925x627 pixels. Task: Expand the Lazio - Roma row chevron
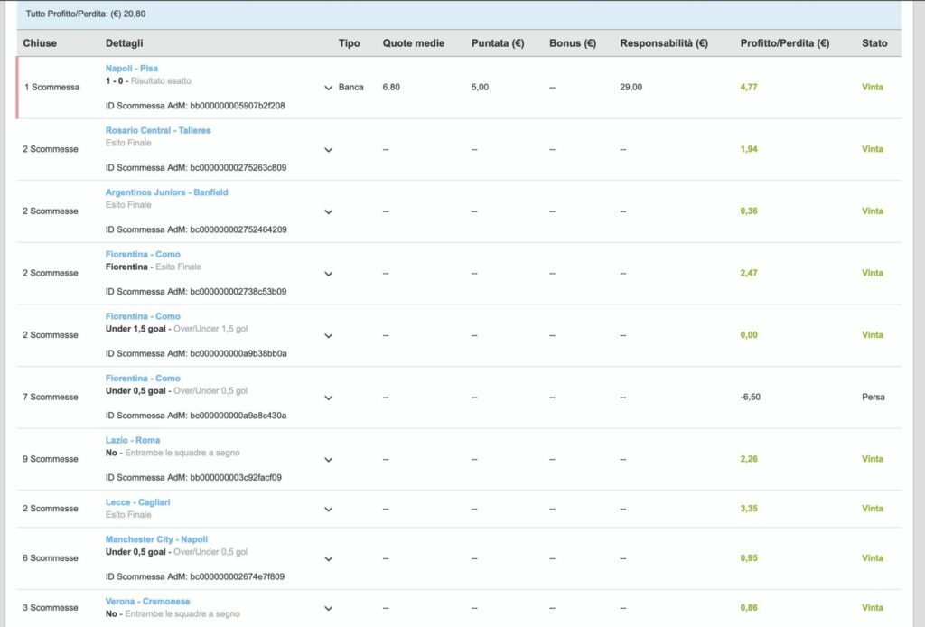328,459
